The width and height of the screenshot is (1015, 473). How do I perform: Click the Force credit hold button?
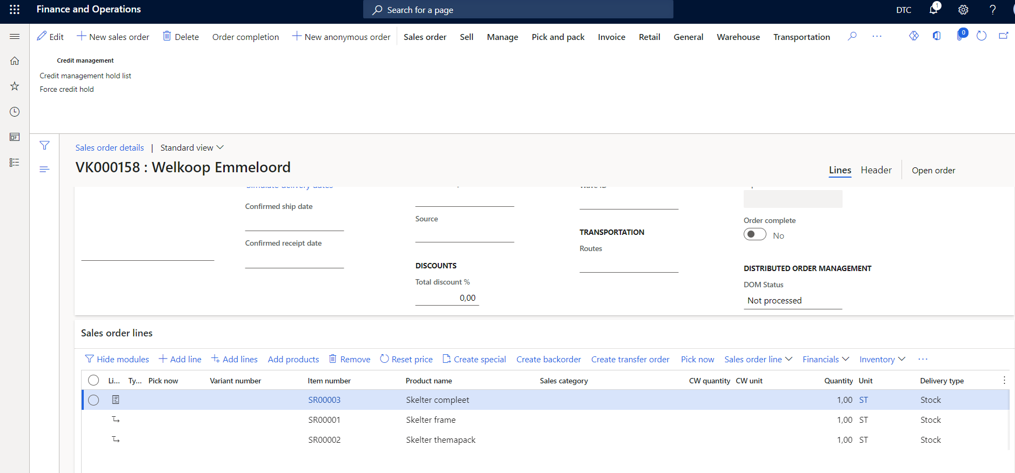66,90
